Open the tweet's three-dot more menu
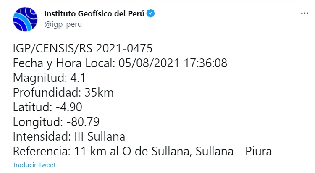315x173 pixels. coord(305,13)
